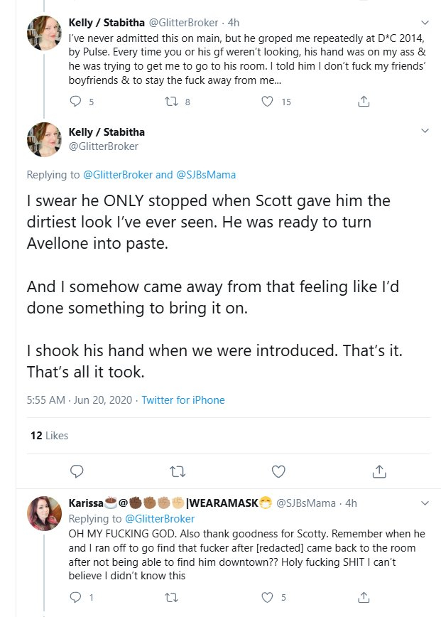441x617 pixels.
Task: Open the top tweet's chevron menu
Action: 425,21
